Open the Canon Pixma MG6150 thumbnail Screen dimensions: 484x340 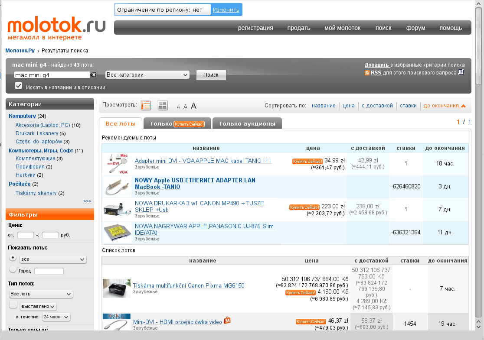[x=117, y=288]
